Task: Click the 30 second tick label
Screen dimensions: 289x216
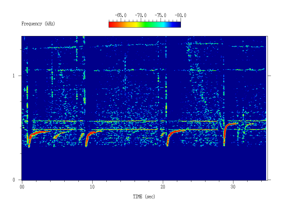Action: pos(233,186)
